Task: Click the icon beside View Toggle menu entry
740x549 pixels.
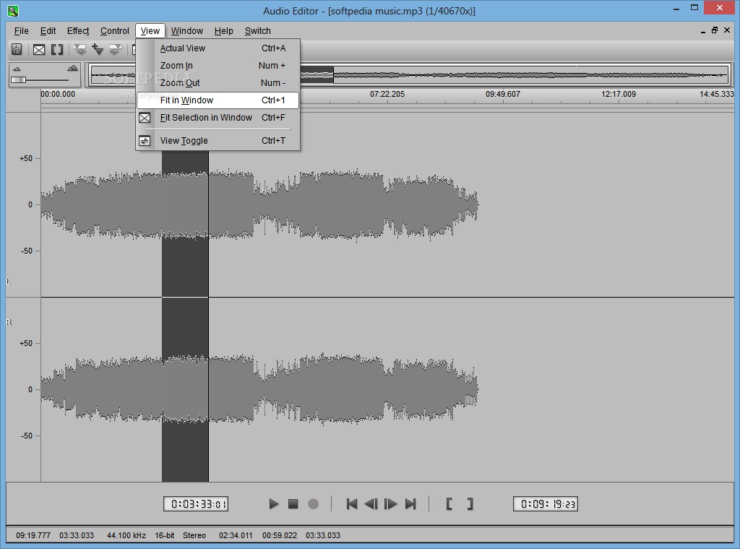Action: (145, 141)
